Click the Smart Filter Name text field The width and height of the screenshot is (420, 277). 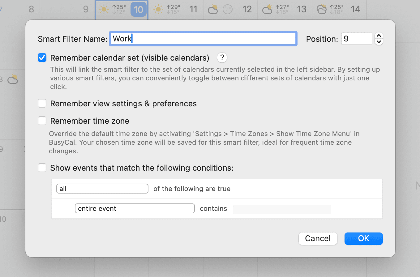coord(203,39)
